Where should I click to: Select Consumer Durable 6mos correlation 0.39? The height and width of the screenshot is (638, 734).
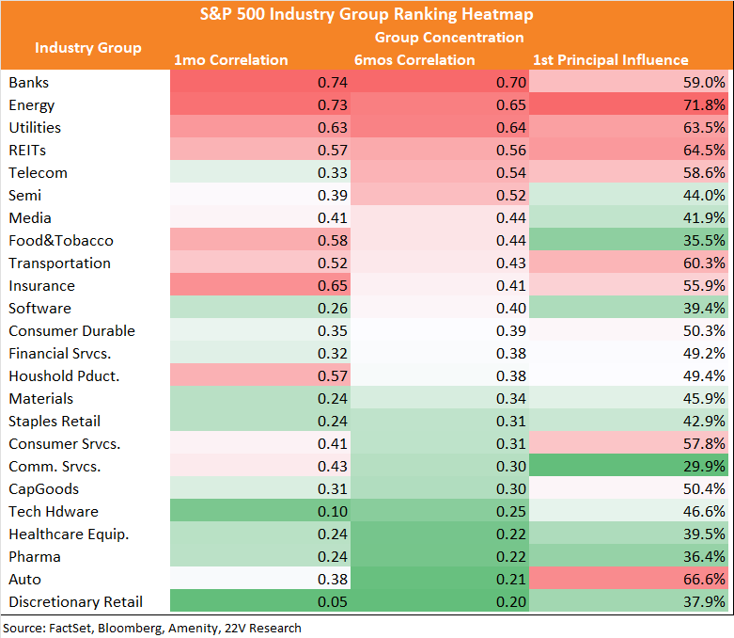coord(511,331)
